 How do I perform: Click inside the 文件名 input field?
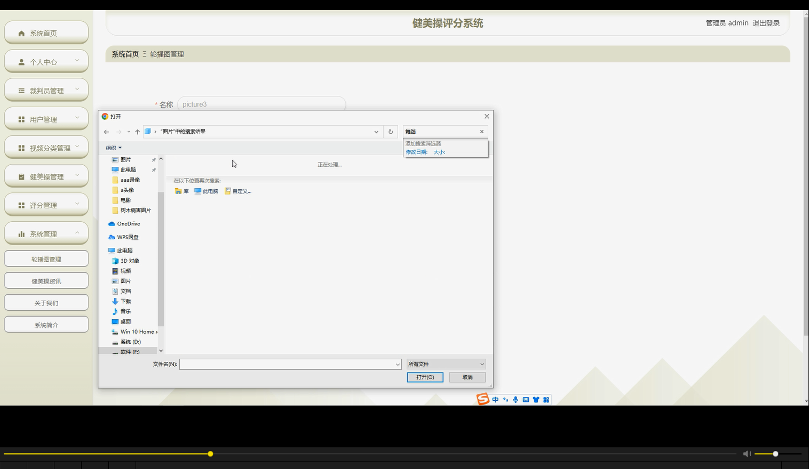[x=289, y=364]
